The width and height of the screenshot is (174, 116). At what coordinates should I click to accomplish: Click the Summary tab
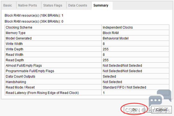coord(101,5)
